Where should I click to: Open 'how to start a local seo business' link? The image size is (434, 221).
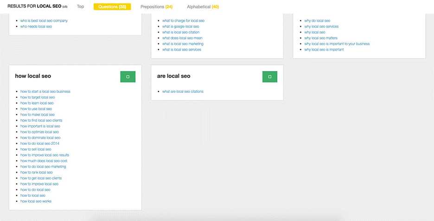[x=45, y=91]
